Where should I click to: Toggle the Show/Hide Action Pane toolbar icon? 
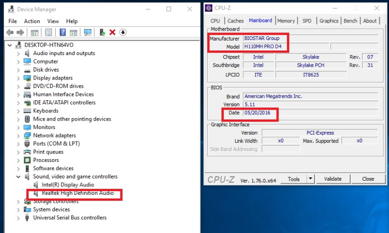[x=74, y=32]
